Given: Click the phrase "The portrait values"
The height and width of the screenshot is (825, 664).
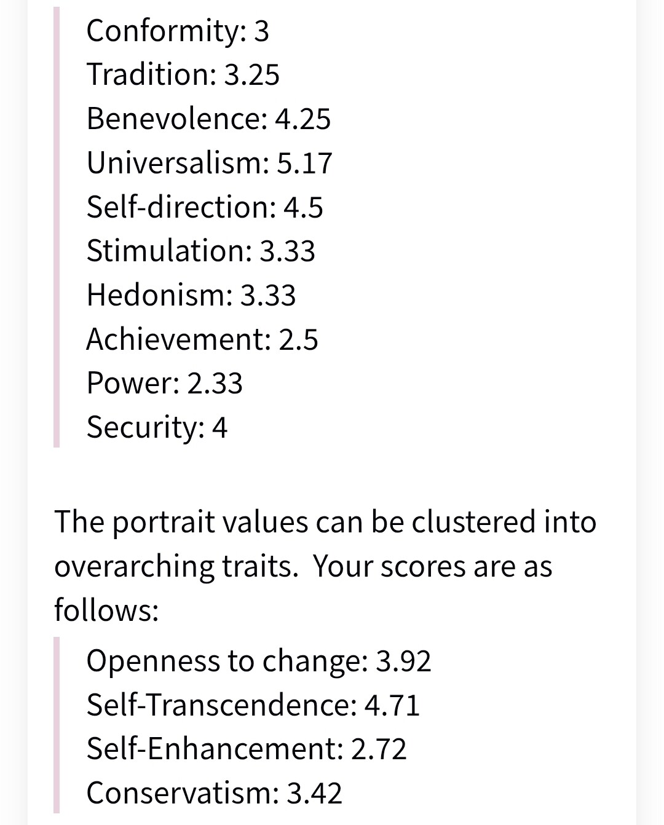Looking at the screenshot, I should click(163, 522).
